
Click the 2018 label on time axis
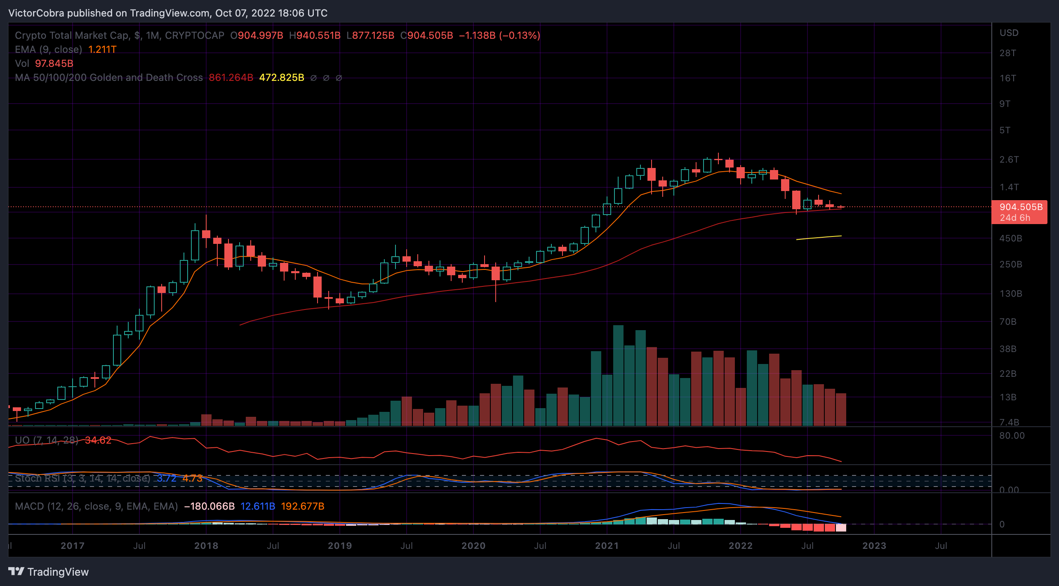[206, 546]
